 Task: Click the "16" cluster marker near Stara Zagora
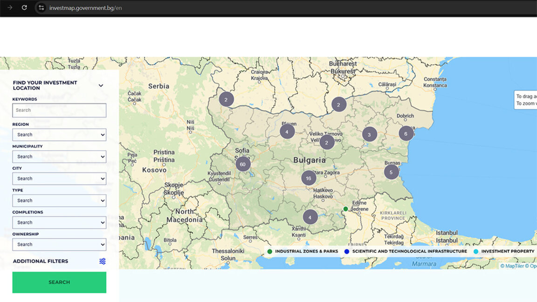click(309, 178)
